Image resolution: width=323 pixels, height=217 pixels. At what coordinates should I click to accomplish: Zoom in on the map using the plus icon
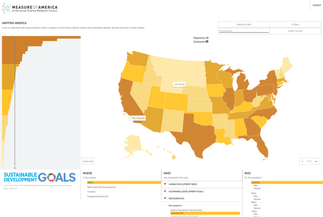pos(317,161)
